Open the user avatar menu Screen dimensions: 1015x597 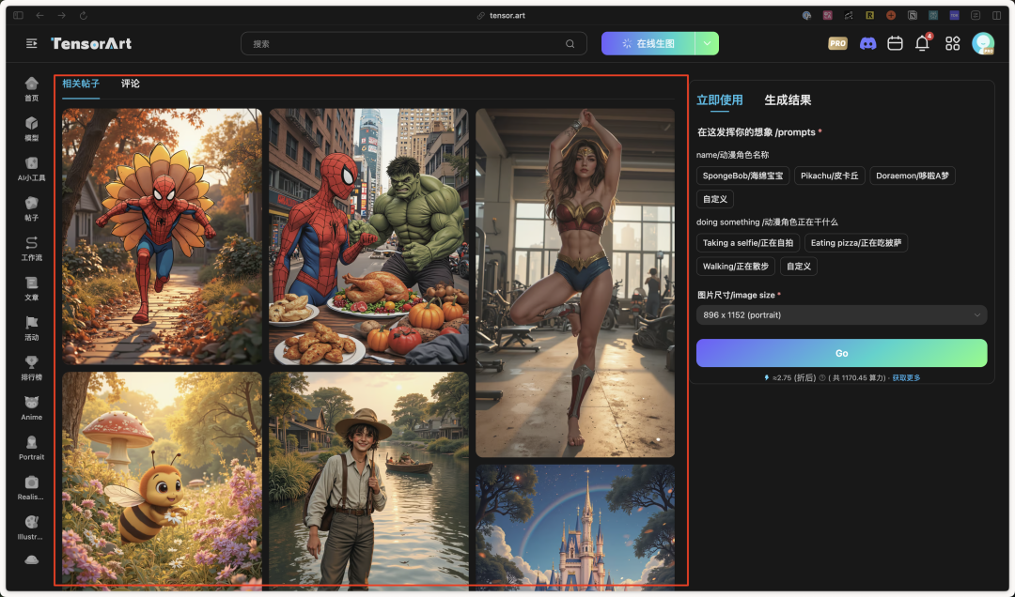click(983, 43)
